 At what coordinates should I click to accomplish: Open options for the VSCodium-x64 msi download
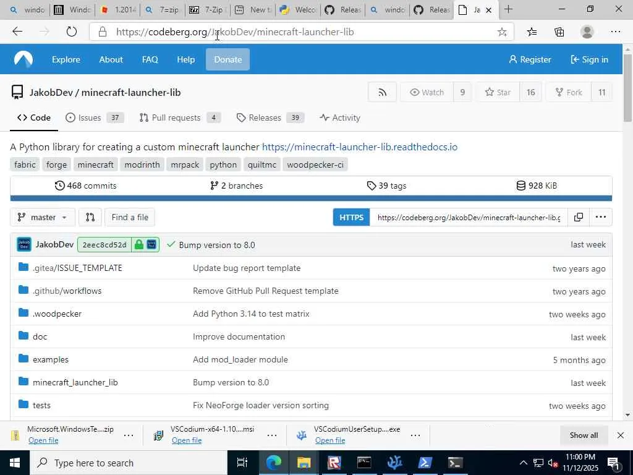coord(272,435)
